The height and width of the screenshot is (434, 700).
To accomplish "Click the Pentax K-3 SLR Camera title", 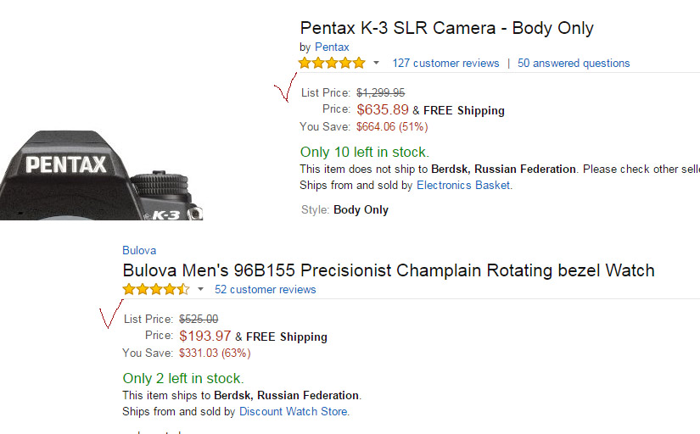I will (x=447, y=28).
